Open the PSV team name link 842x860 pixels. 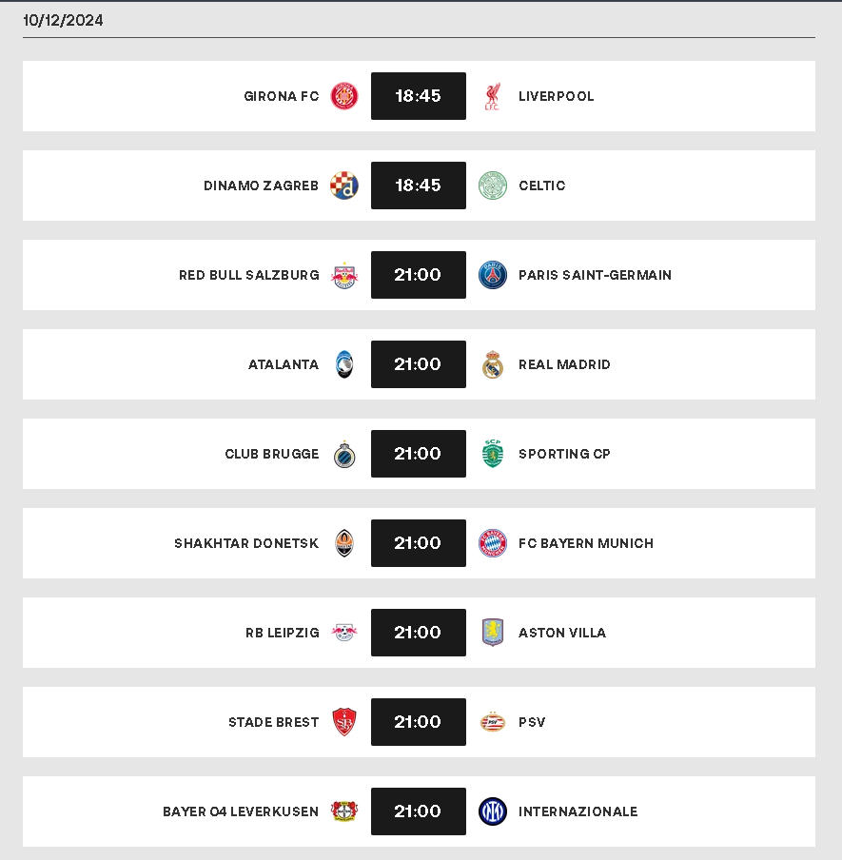click(532, 722)
